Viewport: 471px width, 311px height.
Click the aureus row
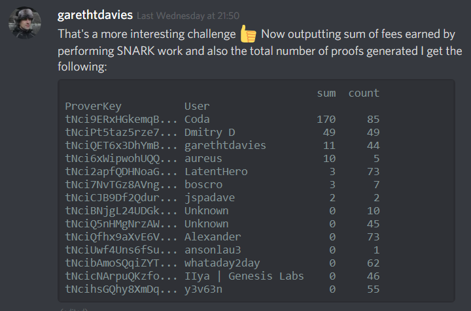coord(222,158)
